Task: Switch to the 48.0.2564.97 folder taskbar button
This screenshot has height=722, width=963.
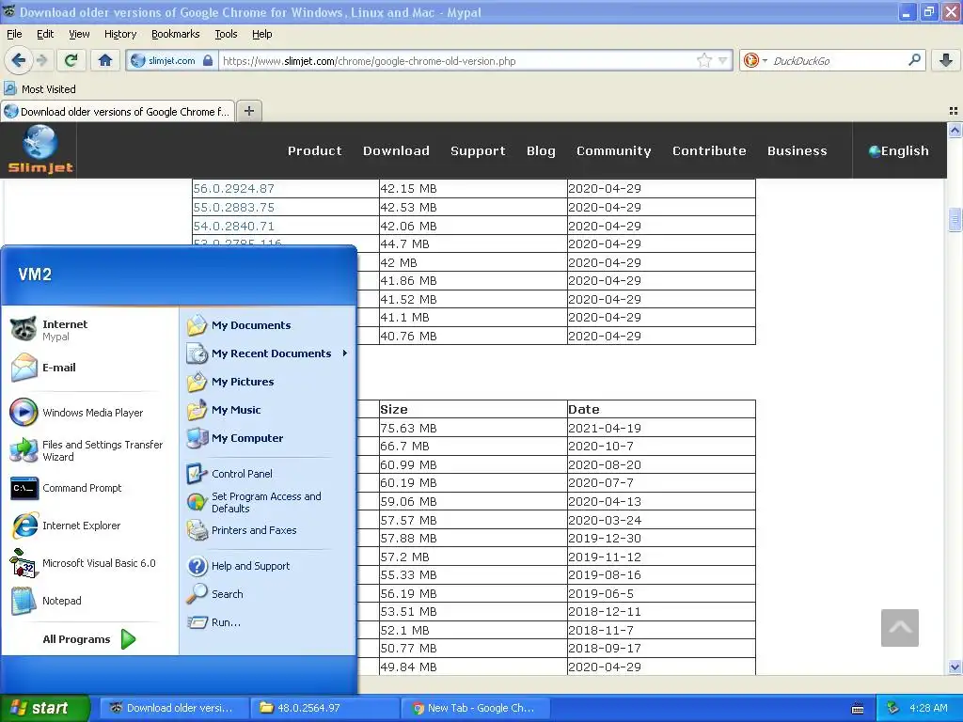Action: [324, 708]
